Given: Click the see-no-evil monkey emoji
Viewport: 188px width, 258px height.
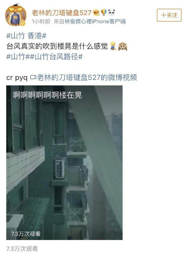Looking at the screenshot, I should (x=123, y=46).
